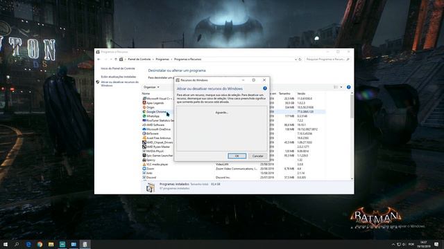
Task: Go back with the navigation back arrow
Action: click(99, 59)
